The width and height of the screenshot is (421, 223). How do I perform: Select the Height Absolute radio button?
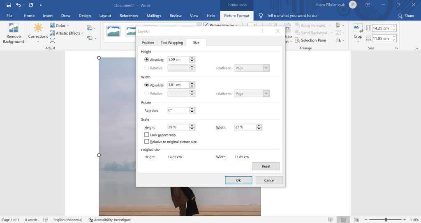(x=147, y=60)
